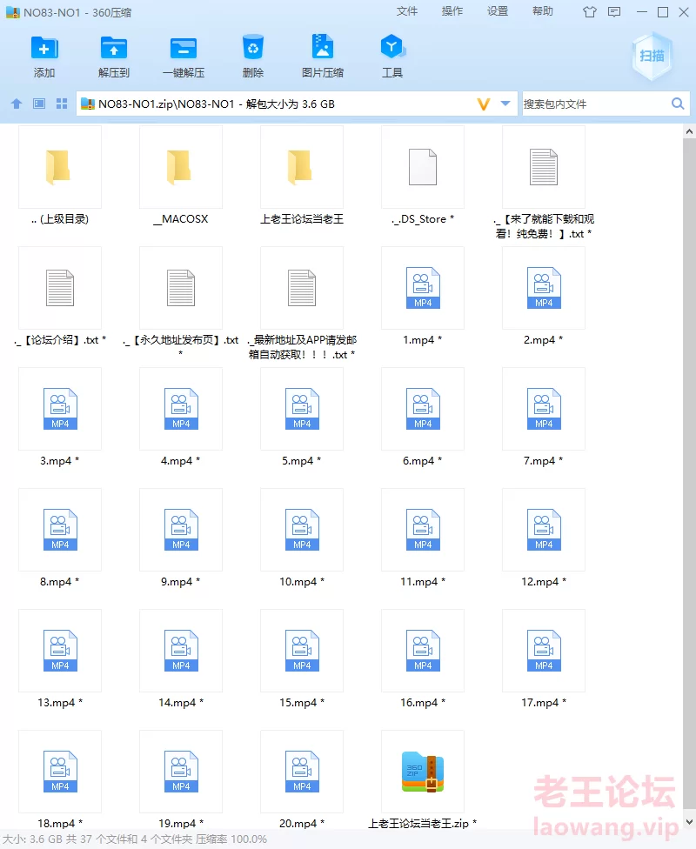Image resolution: width=696 pixels, height=849 pixels.
Task: Click the orange V icon in path bar
Action: [483, 104]
